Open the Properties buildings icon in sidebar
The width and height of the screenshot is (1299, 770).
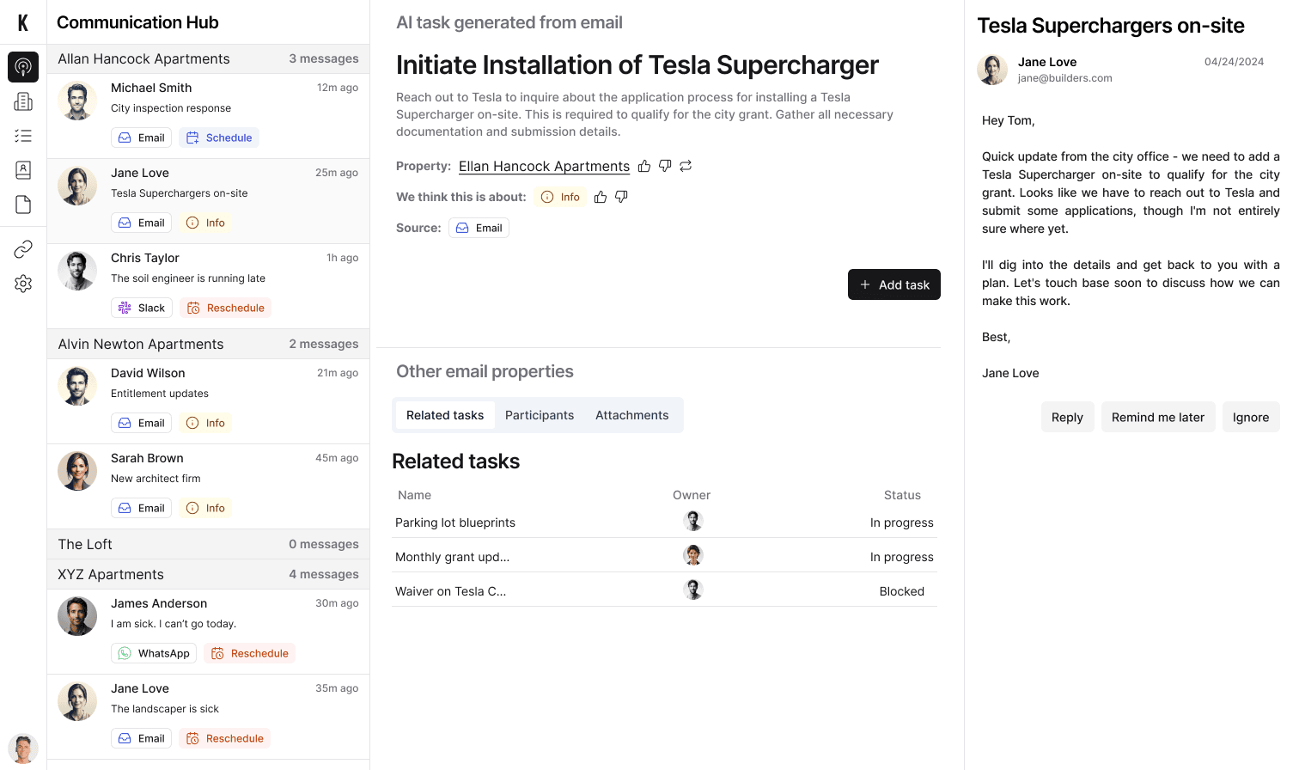click(x=23, y=101)
